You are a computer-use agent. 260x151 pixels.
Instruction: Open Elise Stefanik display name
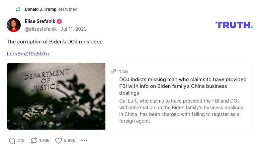[40, 22]
